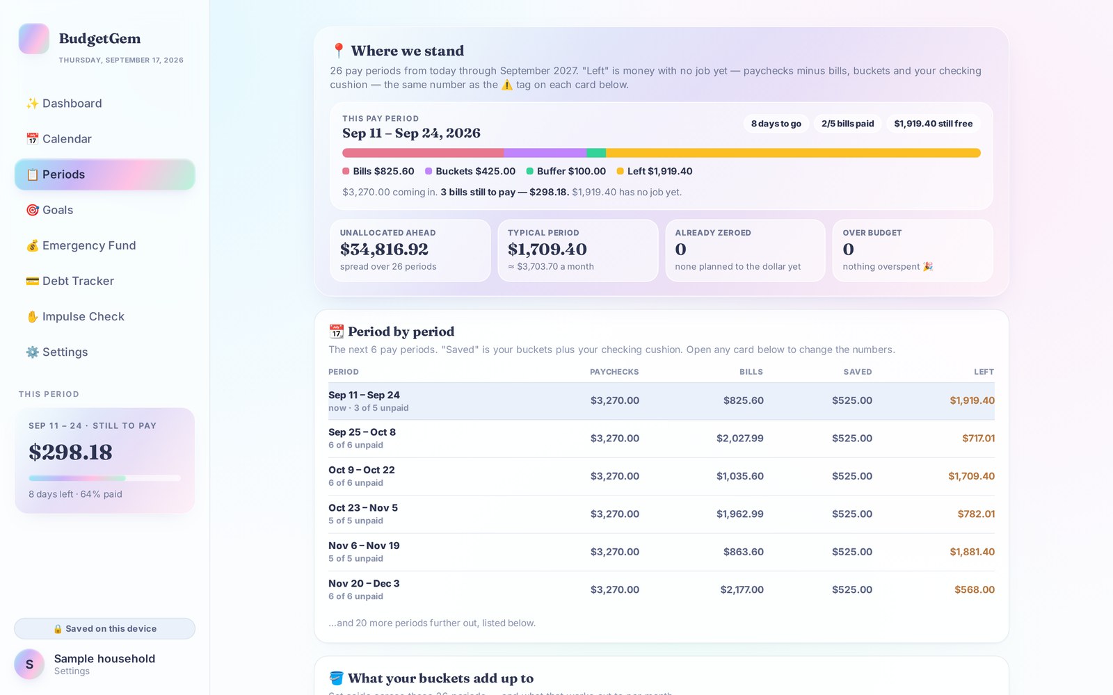Go to the Calendar section

[104, 139]
